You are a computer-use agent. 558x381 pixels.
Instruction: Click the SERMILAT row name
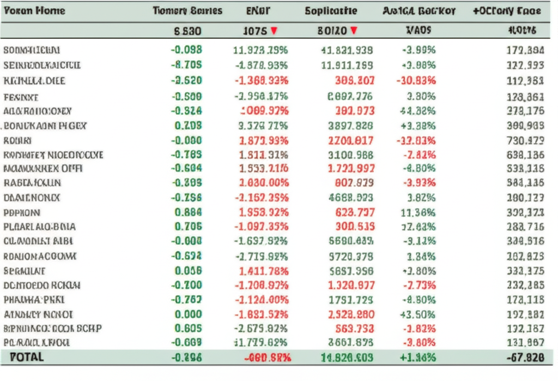tap(25, 271)
